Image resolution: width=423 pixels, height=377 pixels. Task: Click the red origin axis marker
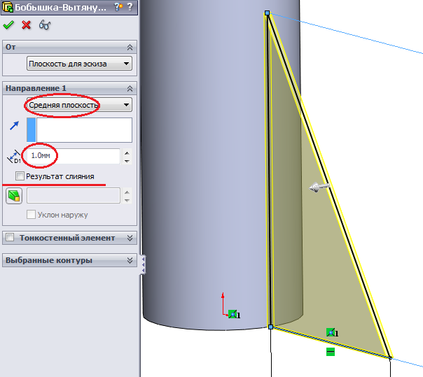pyautogui.click(x=223, y=304)
